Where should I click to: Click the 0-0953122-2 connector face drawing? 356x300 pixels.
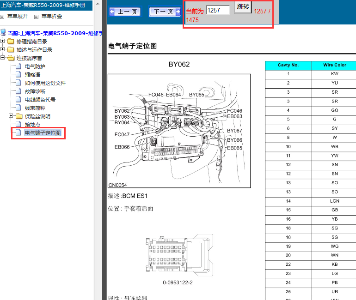coord(179,255)
